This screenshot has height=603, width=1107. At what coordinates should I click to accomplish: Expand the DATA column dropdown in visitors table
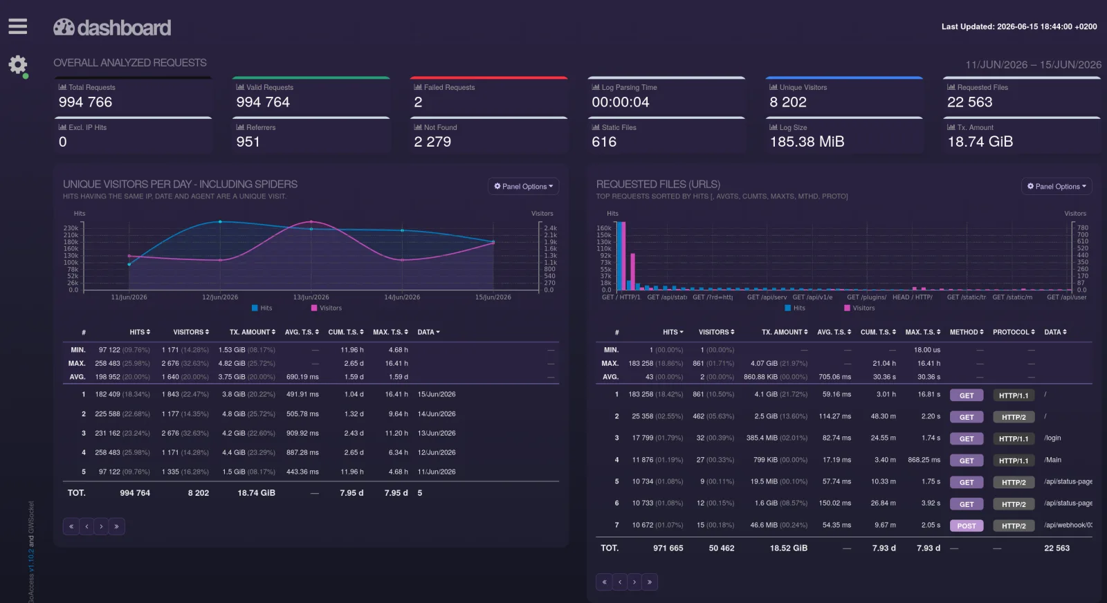429,332
